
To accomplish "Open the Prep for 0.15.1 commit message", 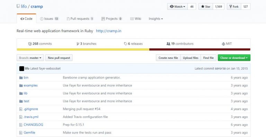I will 73,125.
